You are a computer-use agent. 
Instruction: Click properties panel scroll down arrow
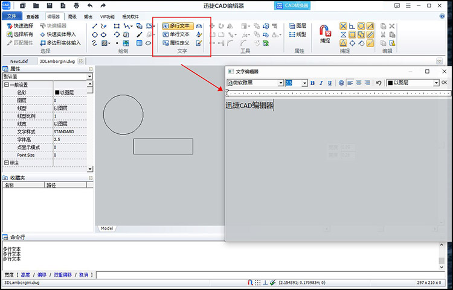point(90,169)
